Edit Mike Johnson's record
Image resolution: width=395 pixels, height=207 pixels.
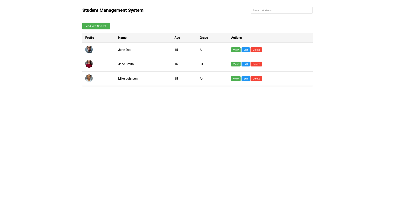coord(246,79)
